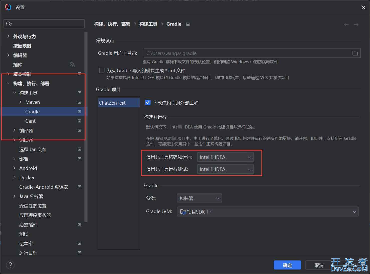The height and width of the screenshot is (274, 370).
Task: Enable 为从 Gradle 导入的模块生成 *.iml 文件
Action: click(x=102, y=71)
